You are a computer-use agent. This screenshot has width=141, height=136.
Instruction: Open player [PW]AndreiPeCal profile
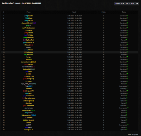[x=28, y=42]
